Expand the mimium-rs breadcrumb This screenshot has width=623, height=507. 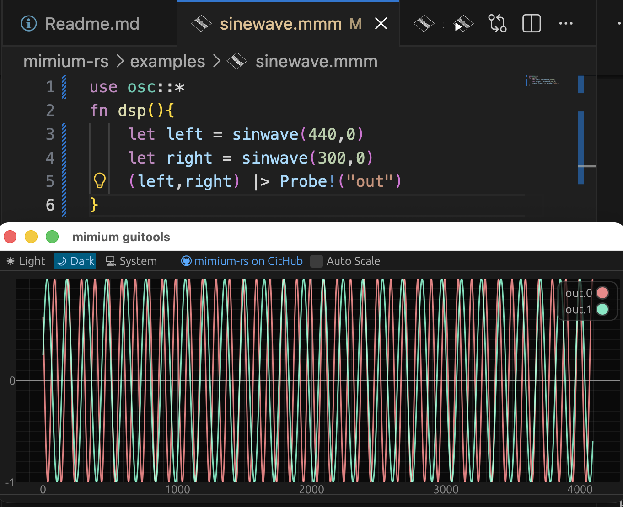pos(66,61)
